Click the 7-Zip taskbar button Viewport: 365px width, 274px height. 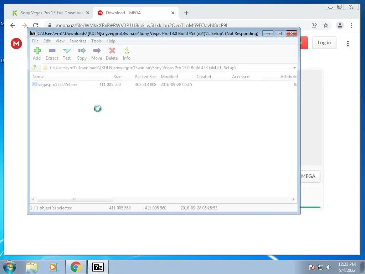pyautogui.click(x=98, y=267)
